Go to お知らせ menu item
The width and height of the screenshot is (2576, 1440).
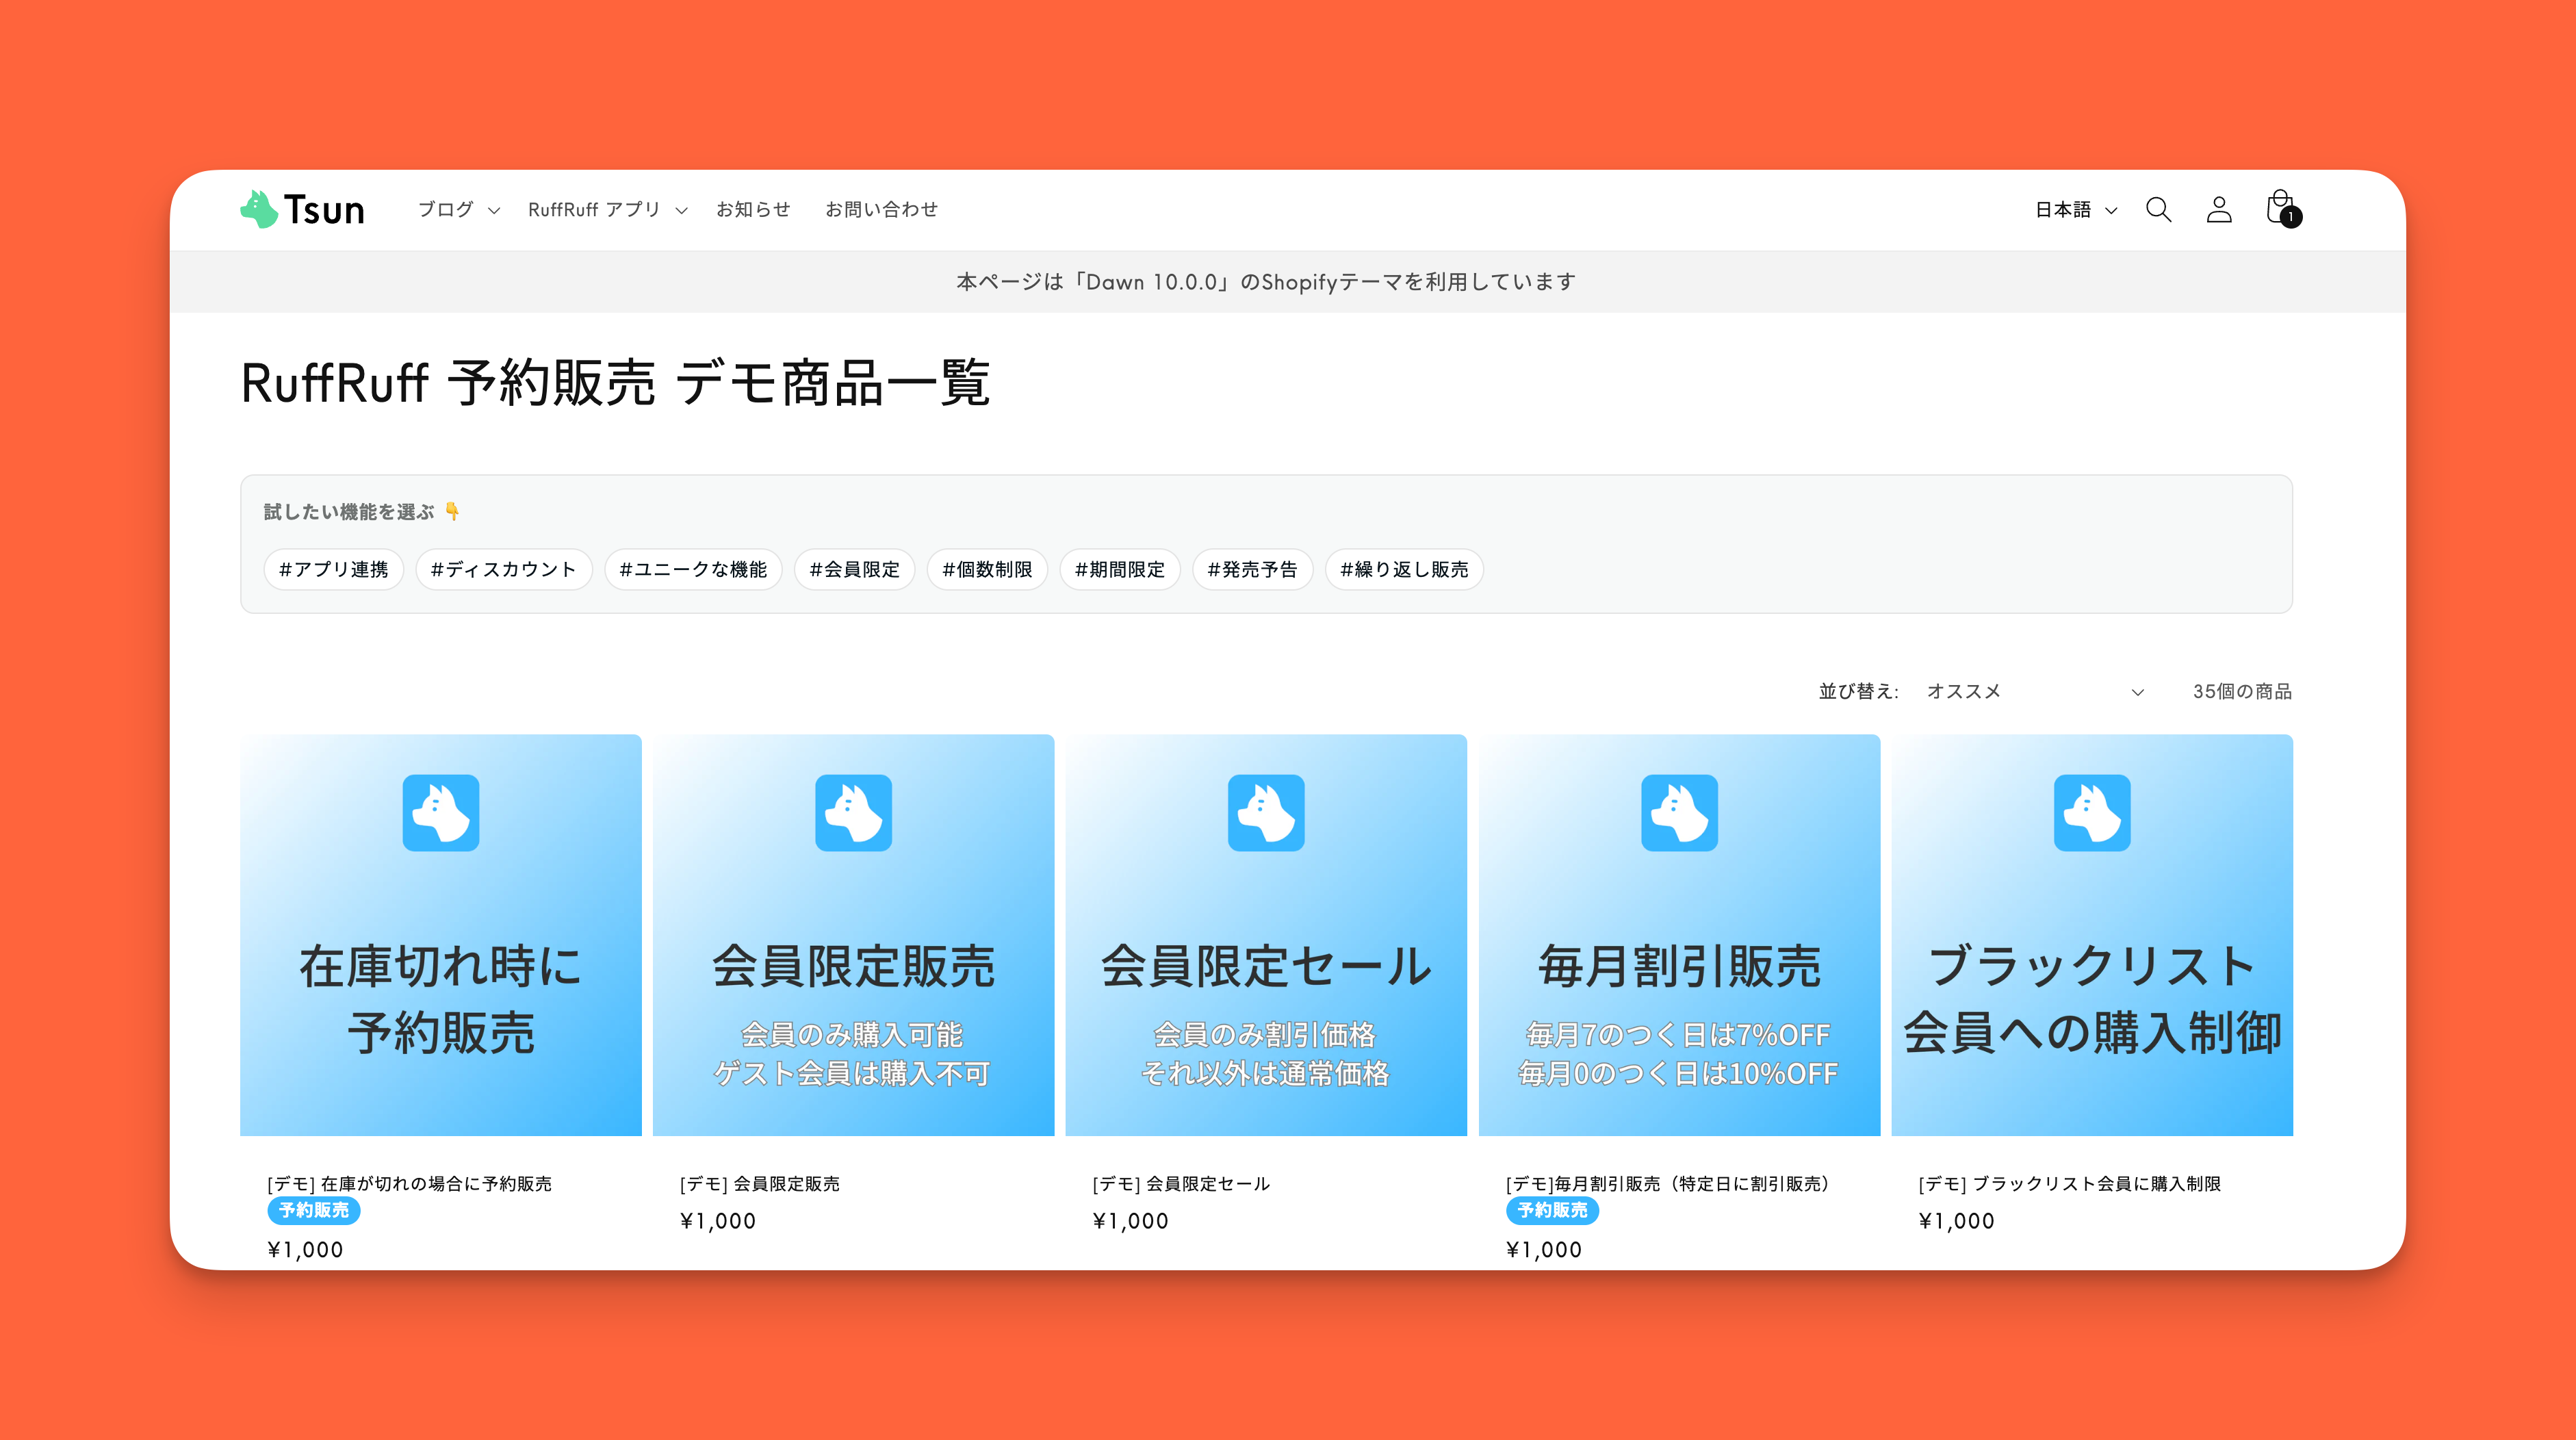click(x=753, y=209)
